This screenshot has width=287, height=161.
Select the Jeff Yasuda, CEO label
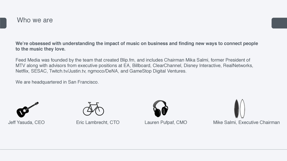click(x=26, y=122)
